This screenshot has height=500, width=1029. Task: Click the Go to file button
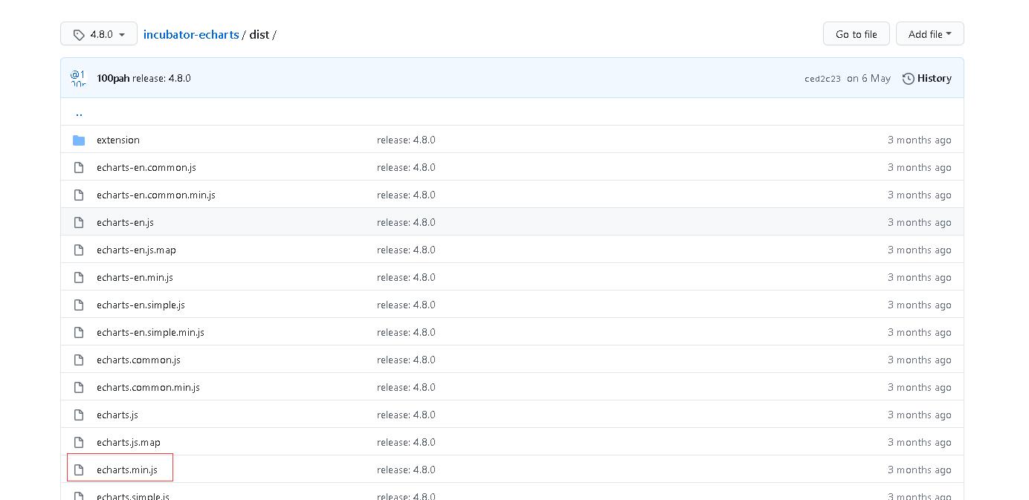click(x=856, y=34)
